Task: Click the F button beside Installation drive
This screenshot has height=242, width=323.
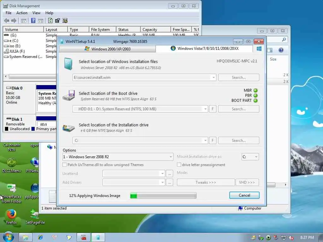Action: [213, 141]
